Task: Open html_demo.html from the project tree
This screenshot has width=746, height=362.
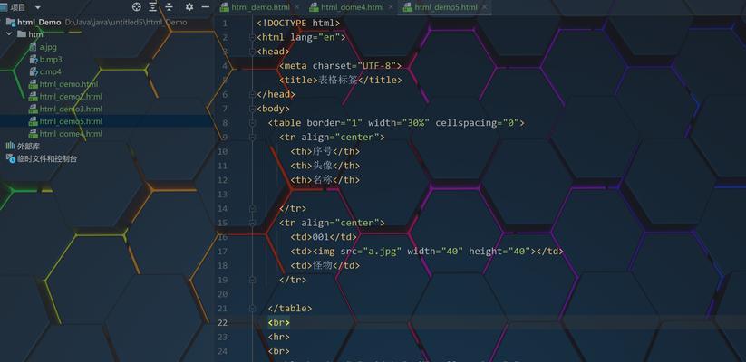Action: tap(69, 83)
